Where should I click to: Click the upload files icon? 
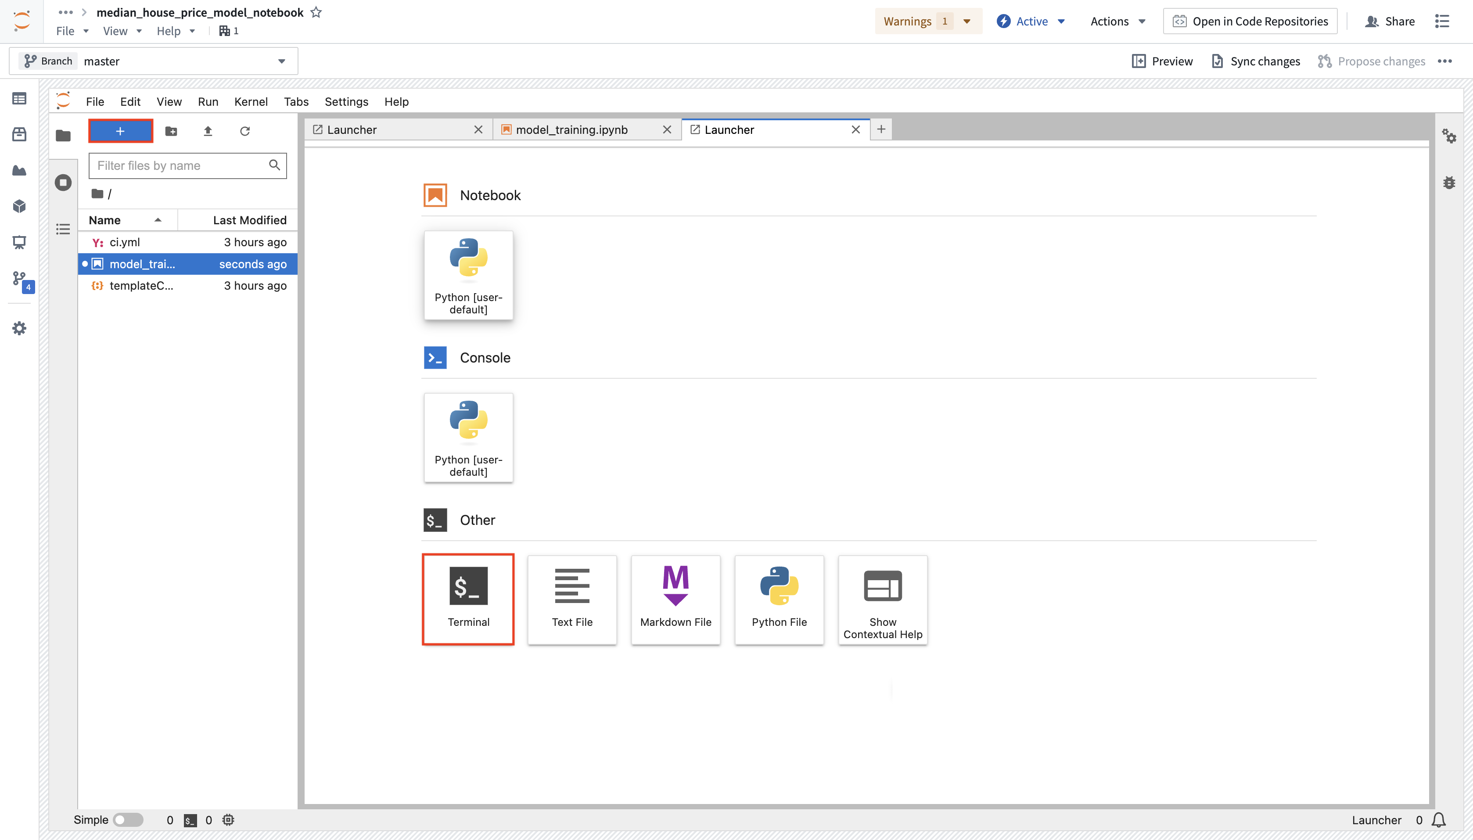point(208,131)
